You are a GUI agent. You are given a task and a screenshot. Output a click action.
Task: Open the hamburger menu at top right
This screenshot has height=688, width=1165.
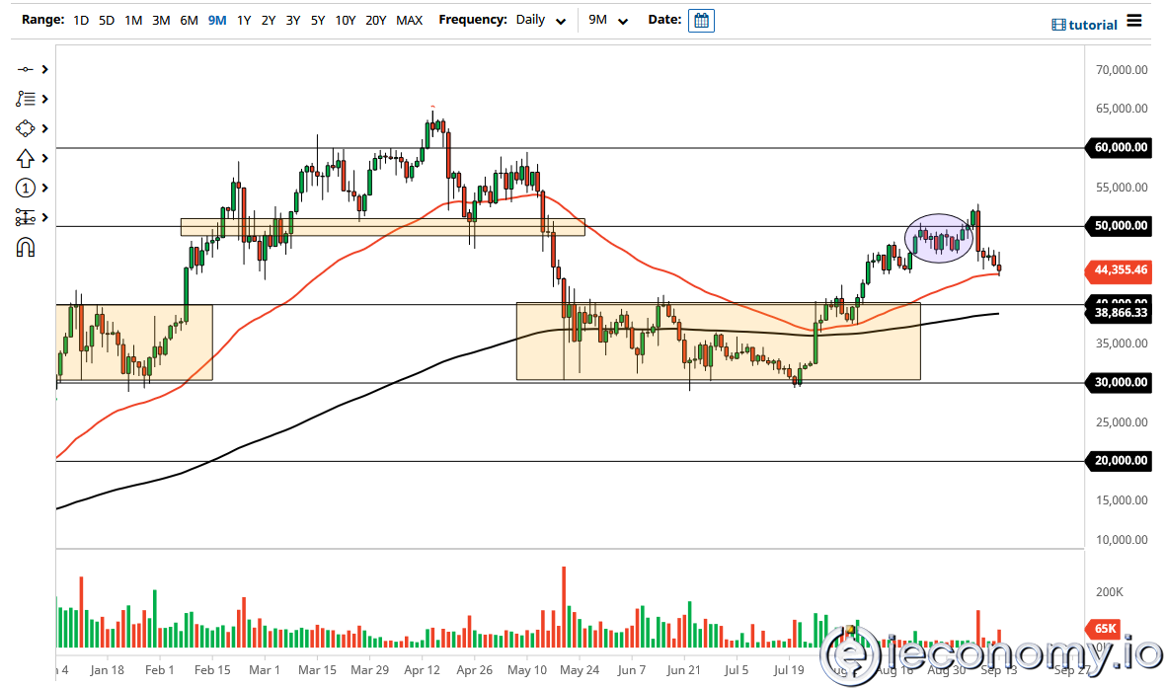click(x=1134, y=21)
